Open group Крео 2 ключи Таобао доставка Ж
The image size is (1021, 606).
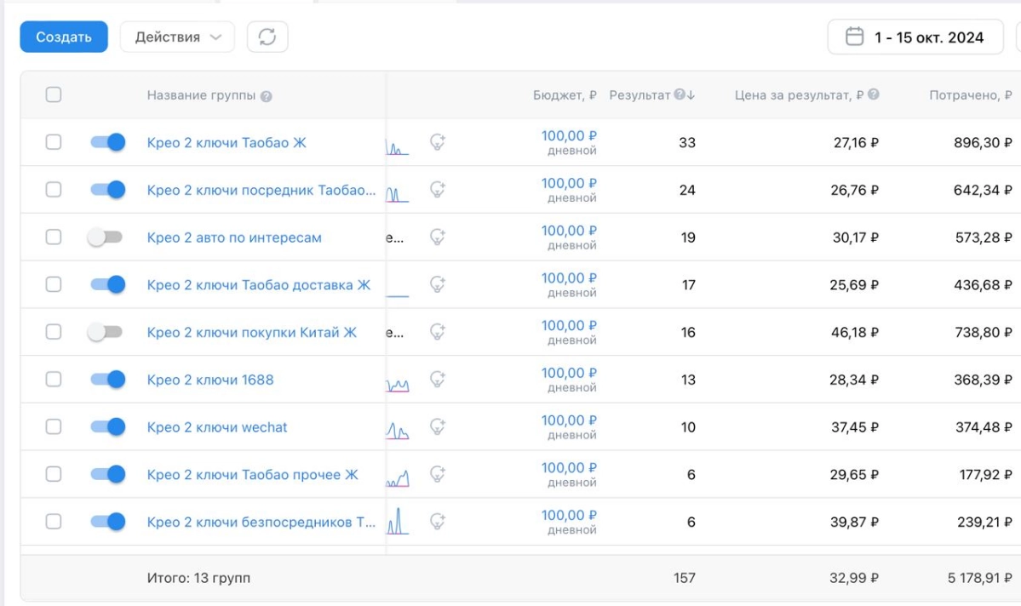(x=259, y=285)
